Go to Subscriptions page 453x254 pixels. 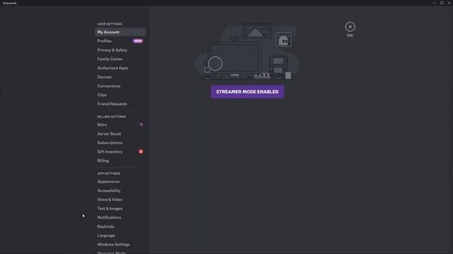[x=120, y=143]
